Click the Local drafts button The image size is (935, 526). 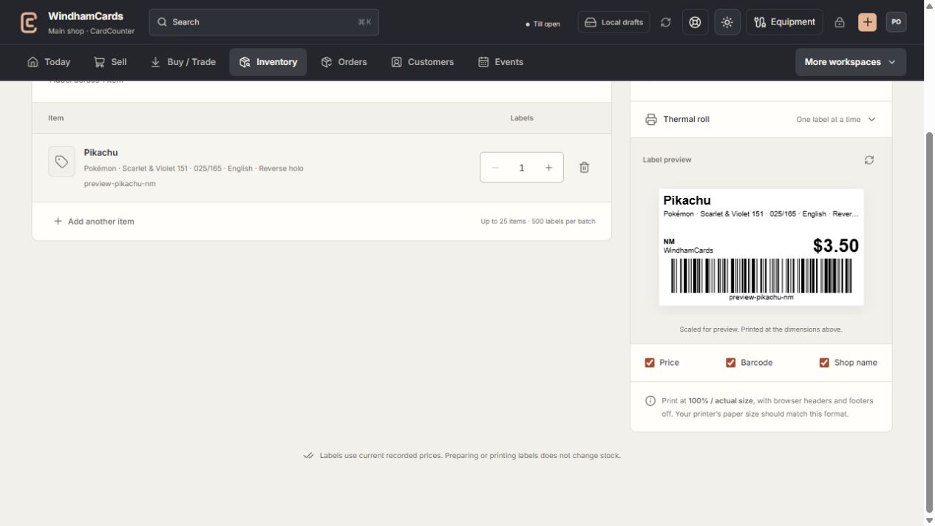pos(613,22)
